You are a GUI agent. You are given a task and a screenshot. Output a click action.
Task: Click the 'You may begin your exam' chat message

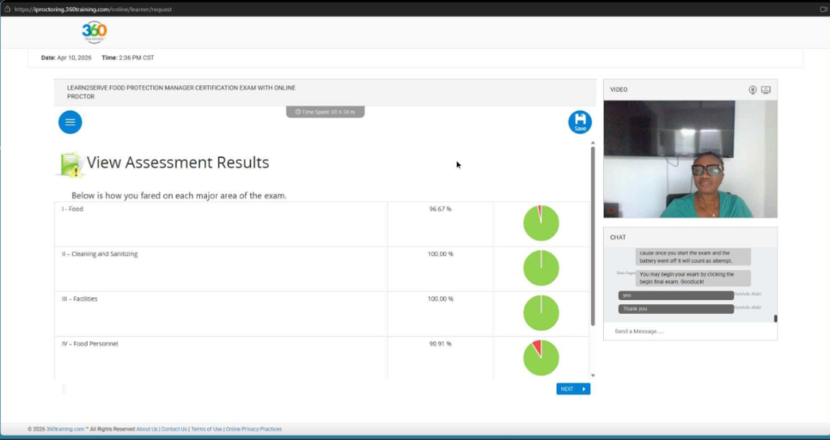pos(693,278)
